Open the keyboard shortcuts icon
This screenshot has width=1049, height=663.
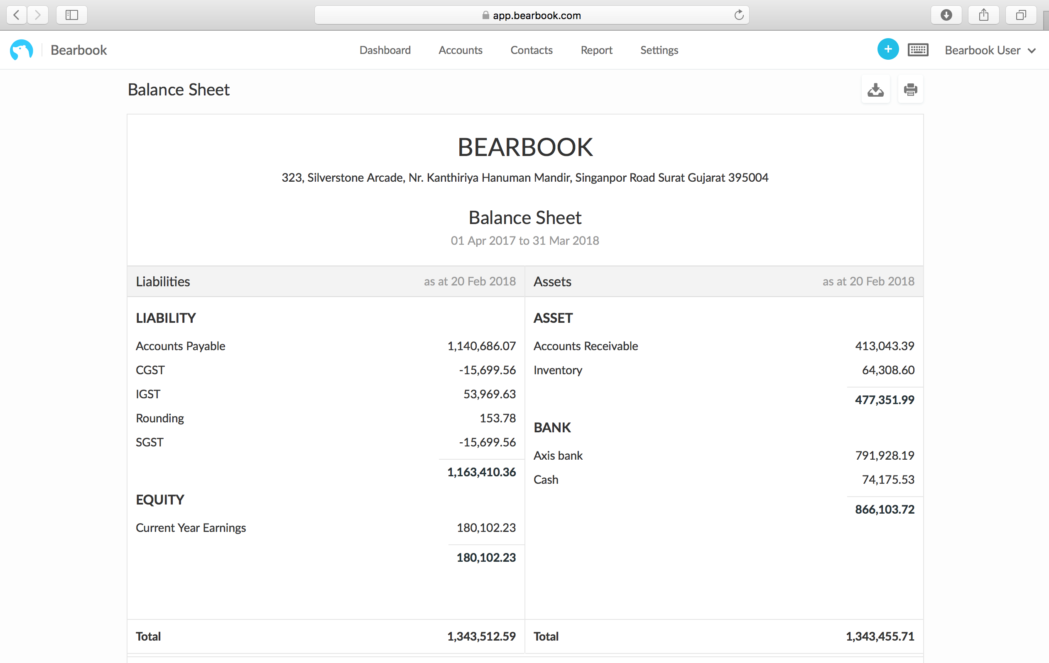pyautogui.click(x=918, y=50)
